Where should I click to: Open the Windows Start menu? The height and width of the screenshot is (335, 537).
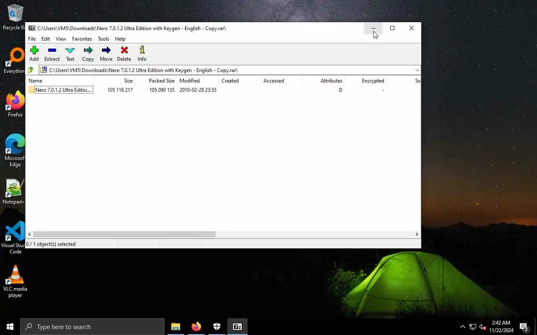10,327
